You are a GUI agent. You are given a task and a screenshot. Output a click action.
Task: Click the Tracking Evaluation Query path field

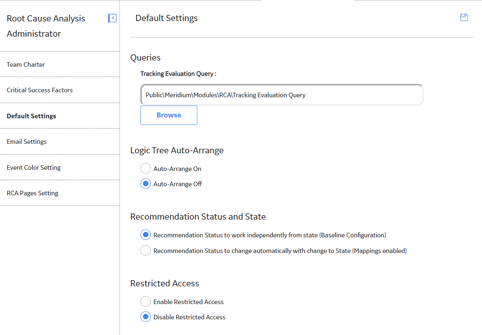pos(281,95)
